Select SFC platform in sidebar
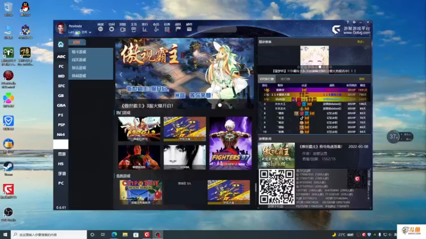This screenshot has width=426, height=239. click(61, 86)
